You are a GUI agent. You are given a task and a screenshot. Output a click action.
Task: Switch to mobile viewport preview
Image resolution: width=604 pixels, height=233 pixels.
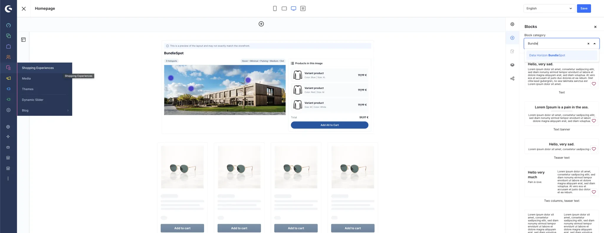click(275, 9)
